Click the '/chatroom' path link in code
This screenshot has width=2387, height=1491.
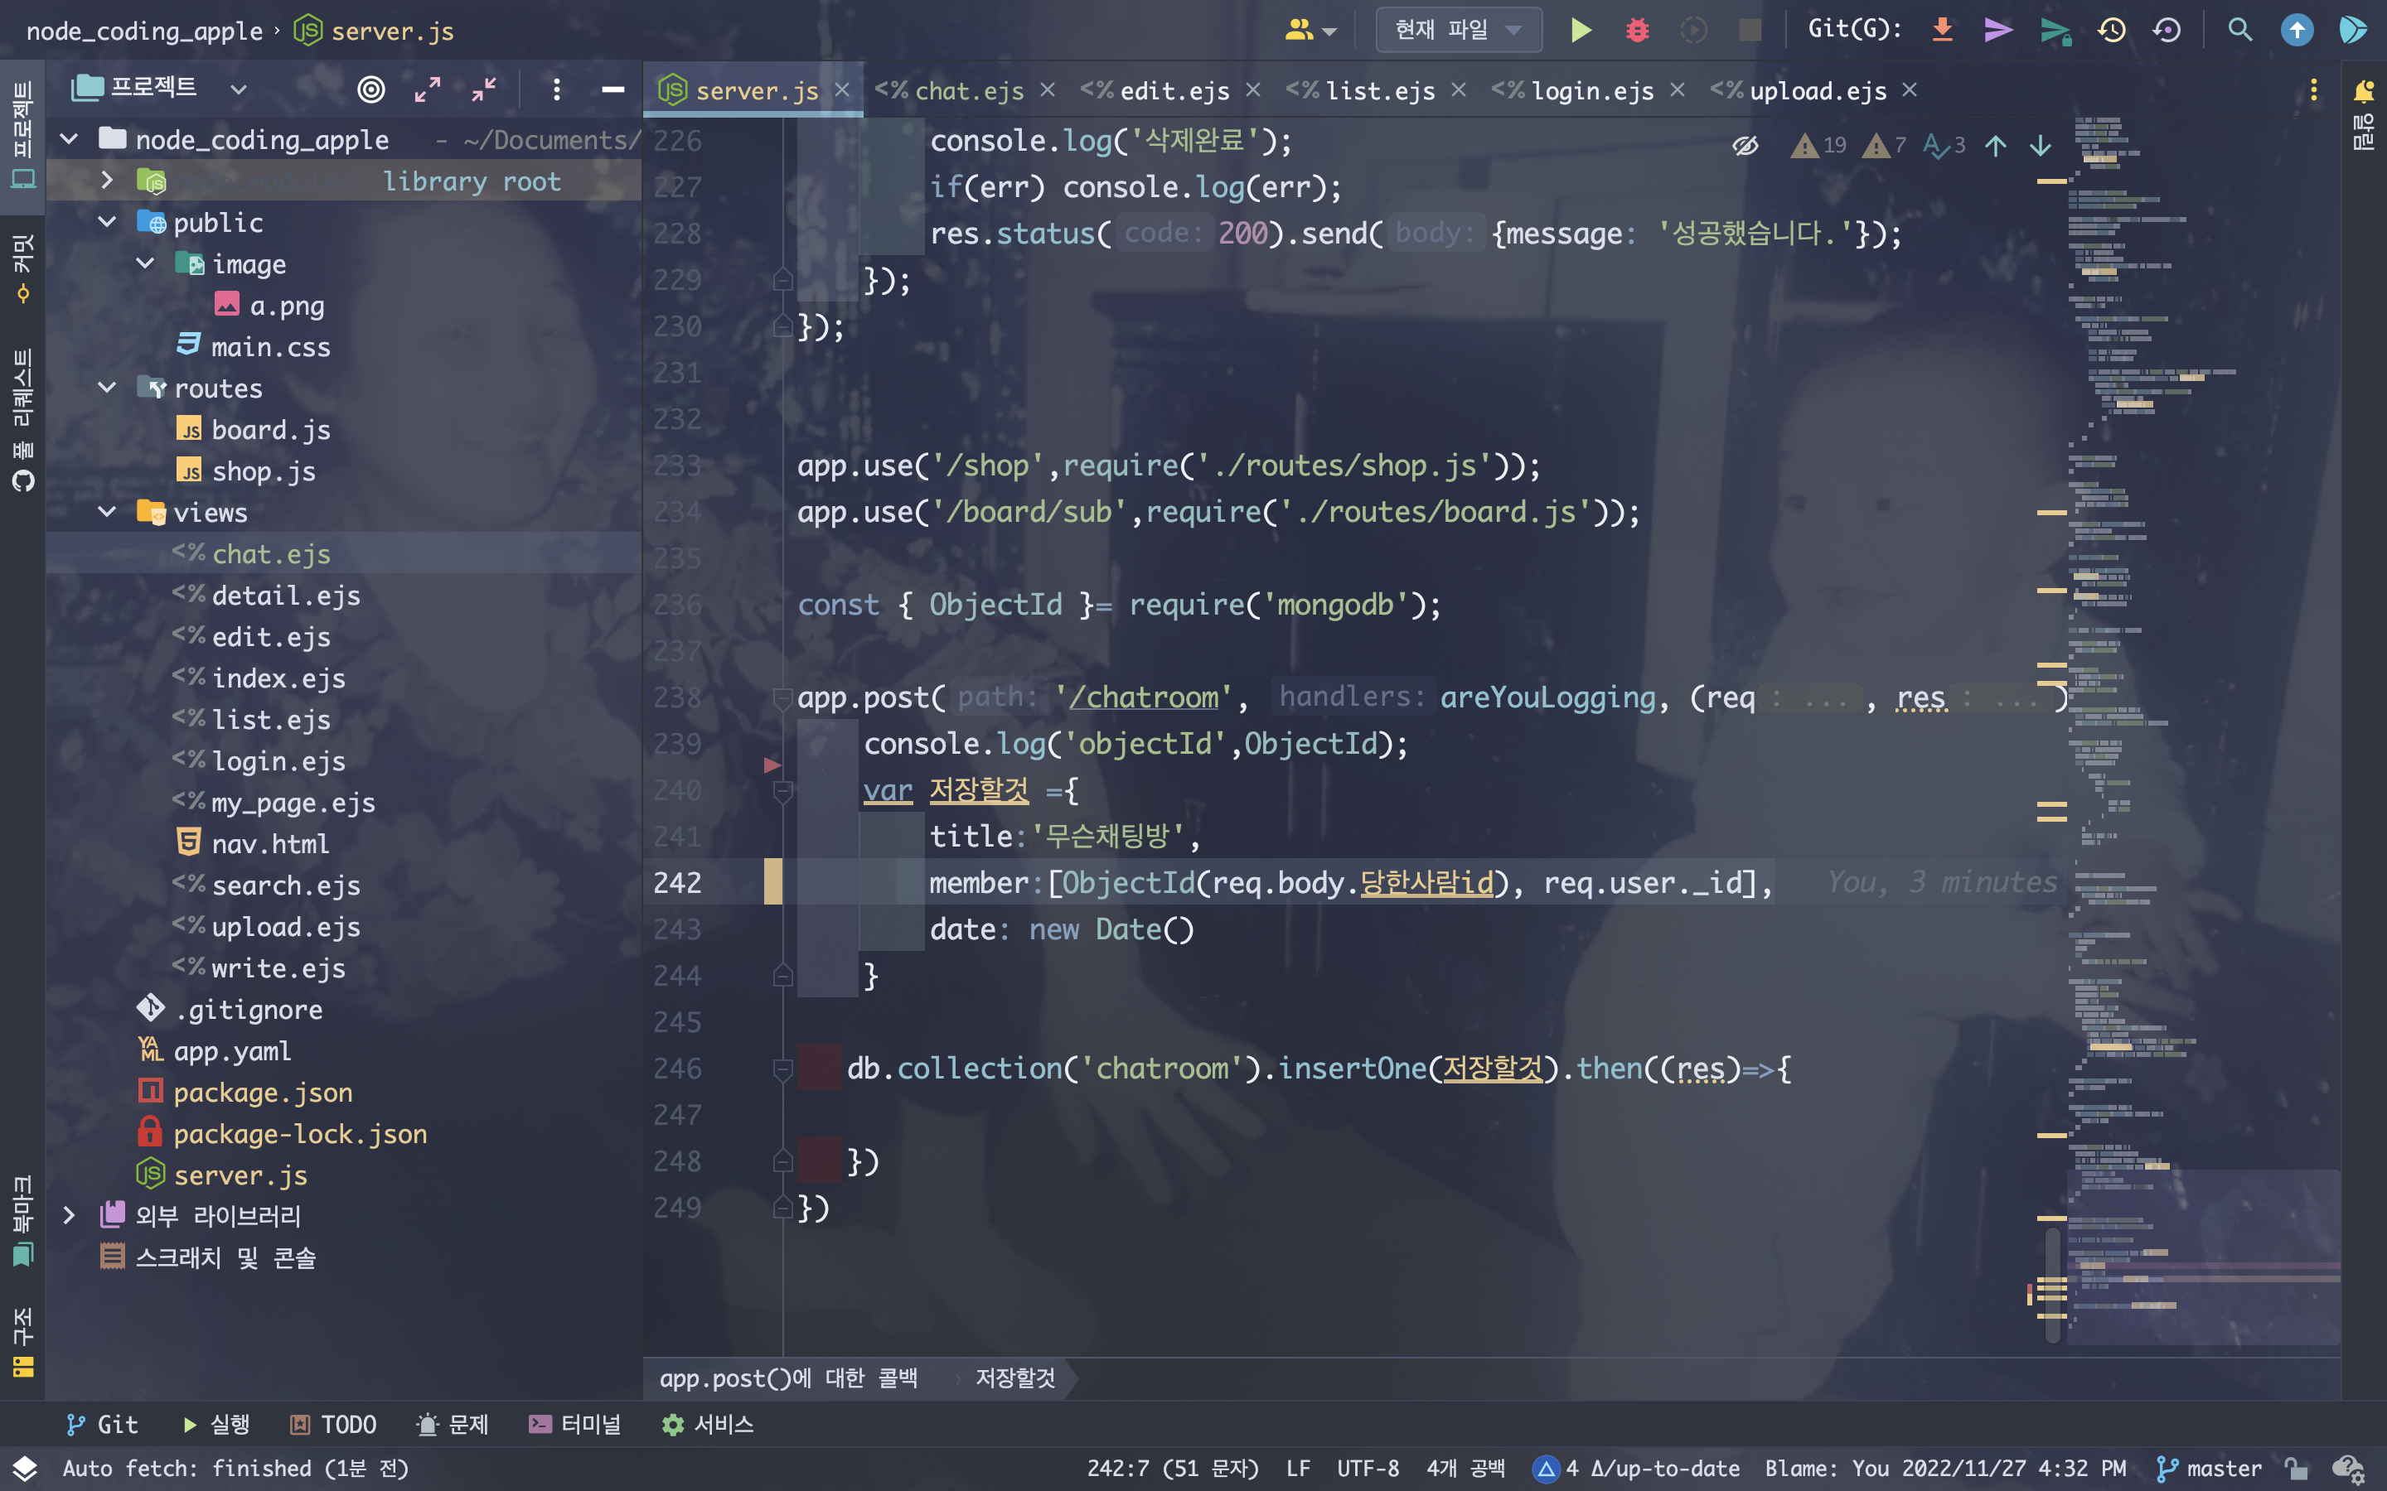tap(1143, 697)
